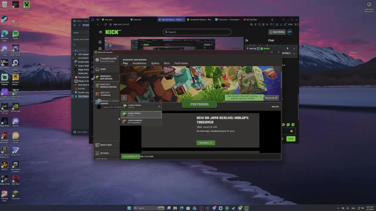
Task: Reload the kick.com page
Action: 105,24
